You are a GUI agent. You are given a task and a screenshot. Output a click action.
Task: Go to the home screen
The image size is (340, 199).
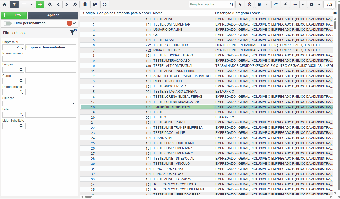[4, 4]
